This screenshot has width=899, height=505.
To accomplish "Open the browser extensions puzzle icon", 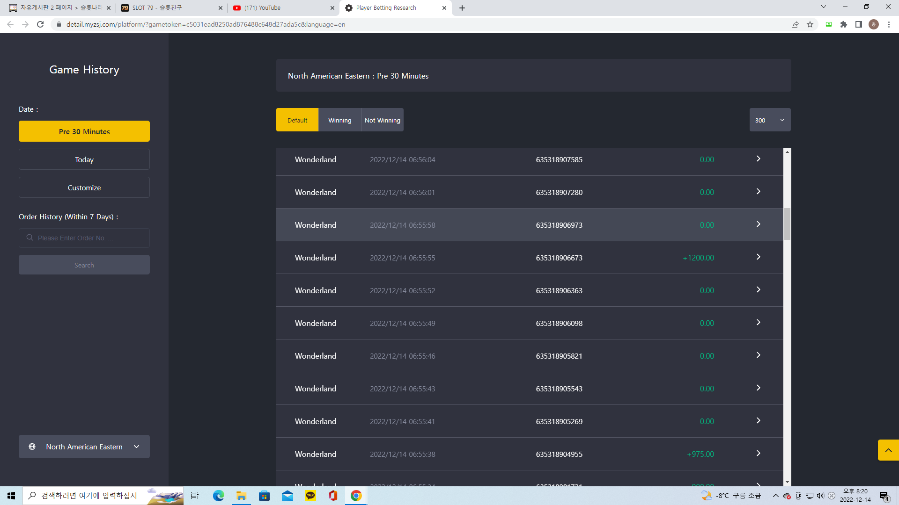I will click(844, 24).
